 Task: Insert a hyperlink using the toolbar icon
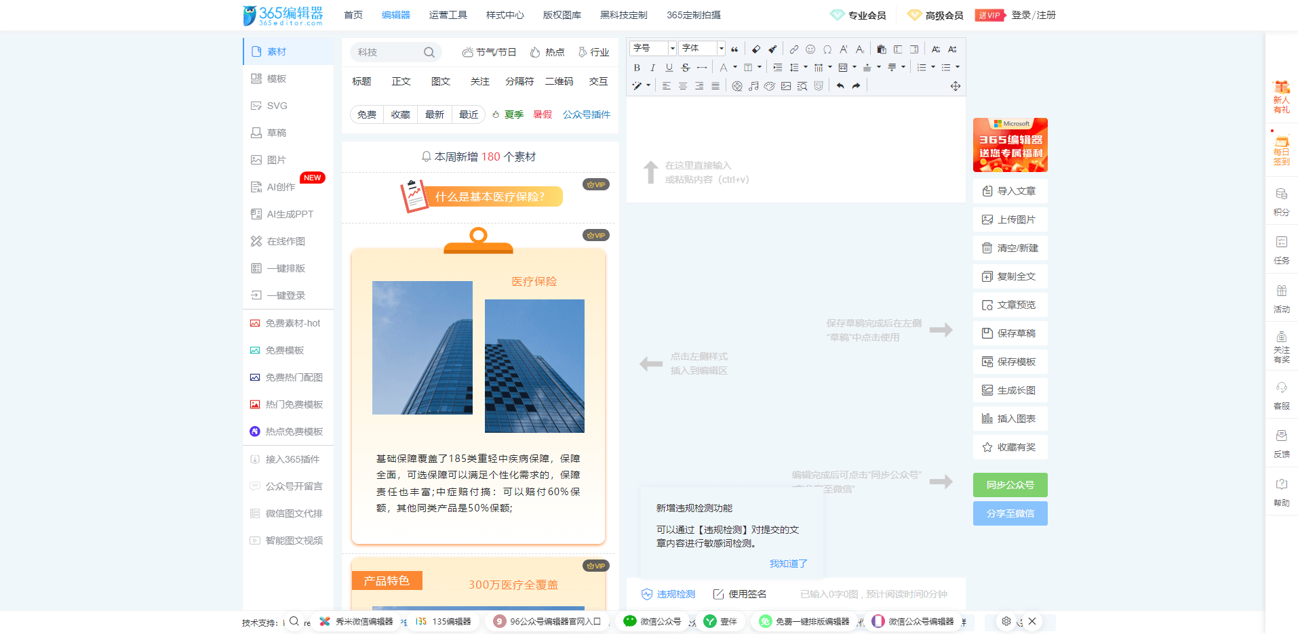pyautogui.click(x=793, y=49)
